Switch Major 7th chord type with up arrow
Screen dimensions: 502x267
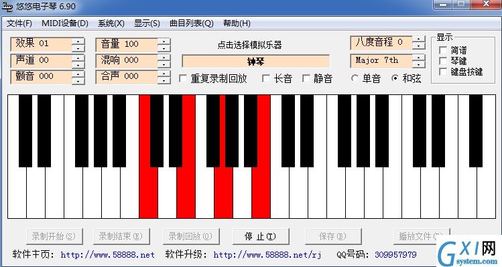[418, 58]
